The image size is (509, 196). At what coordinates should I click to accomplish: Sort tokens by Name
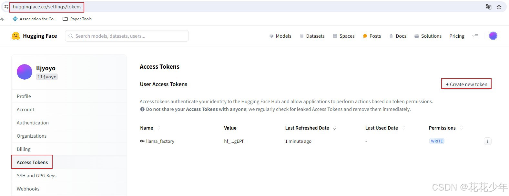tap(158, 128)
